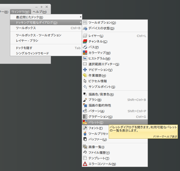Image resolution: width=180 pixels, height=171 pixels.
Task: Click the Undo History (作業履歴) icon
Action: point(85,75)
